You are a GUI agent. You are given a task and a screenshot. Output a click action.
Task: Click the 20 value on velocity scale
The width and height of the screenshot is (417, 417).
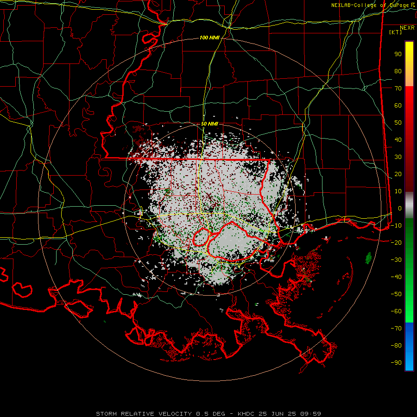[398, 174]
